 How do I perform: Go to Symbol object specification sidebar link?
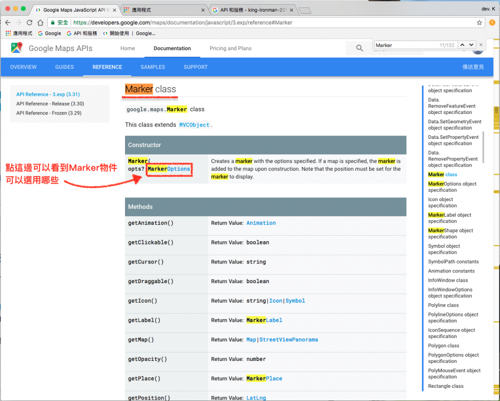[x=444, y=249]
